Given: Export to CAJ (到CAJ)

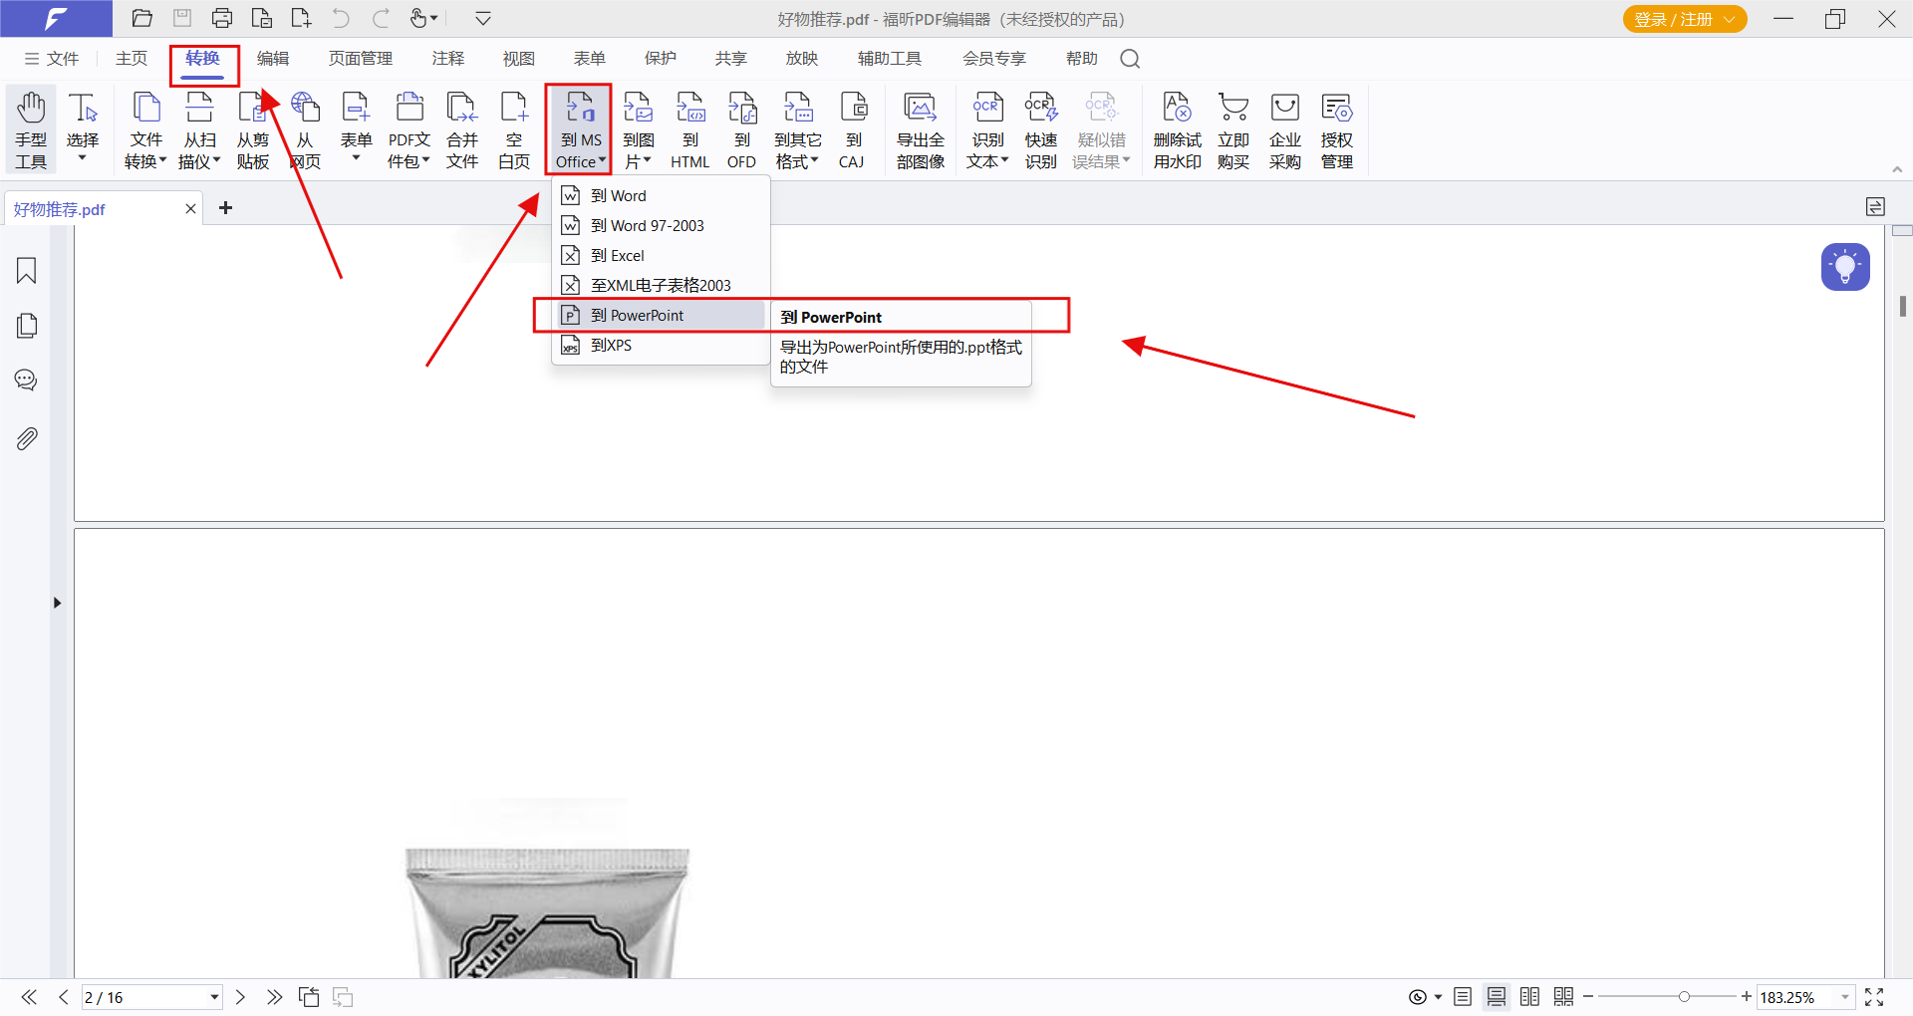Looking at the screenshot, I should click(852, 130).
